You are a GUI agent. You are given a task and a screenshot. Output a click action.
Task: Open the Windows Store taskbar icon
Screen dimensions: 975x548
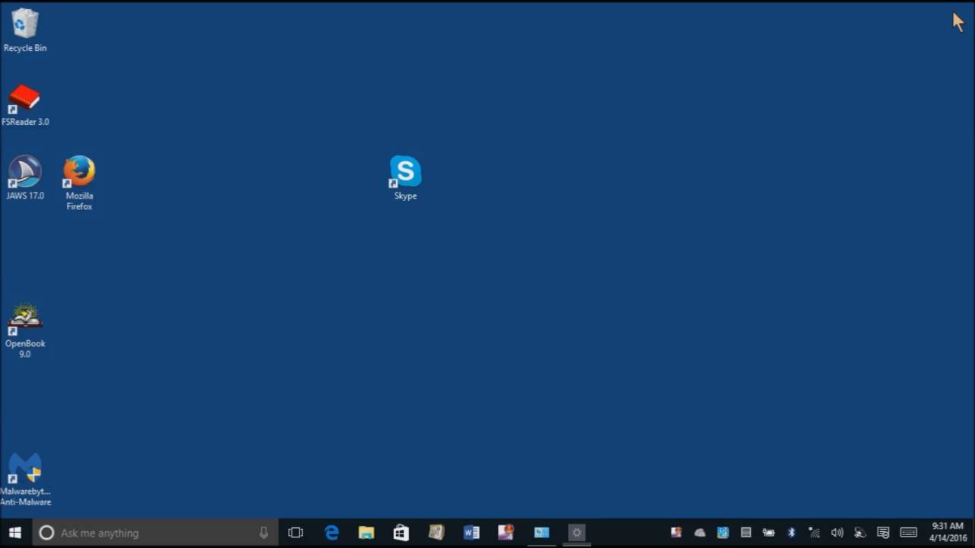click(x=401, y=533)
